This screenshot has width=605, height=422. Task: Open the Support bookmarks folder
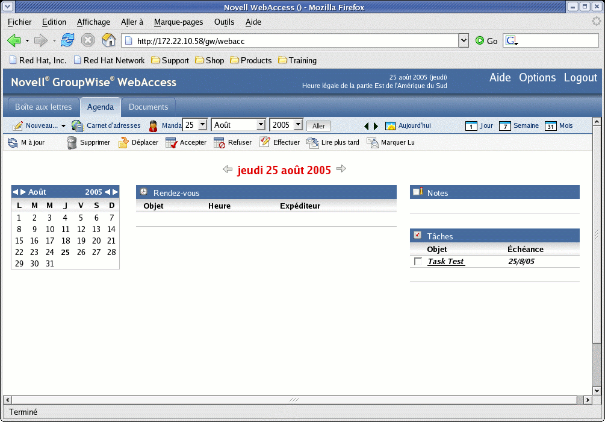point(170,60)
